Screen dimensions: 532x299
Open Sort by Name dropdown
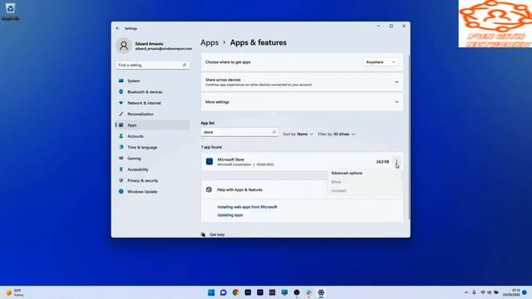click(298, 135)
